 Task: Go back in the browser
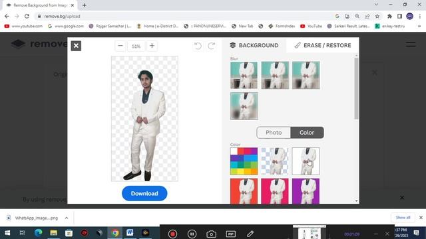click(7, 16)
